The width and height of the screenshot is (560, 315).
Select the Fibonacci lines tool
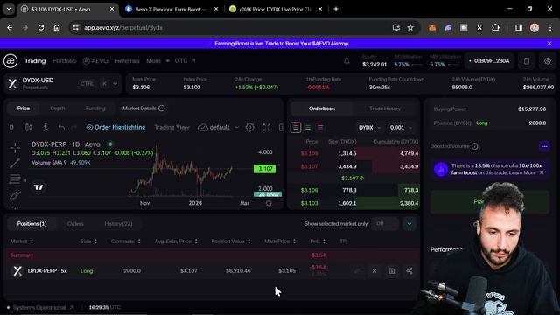tap(15, 178)
